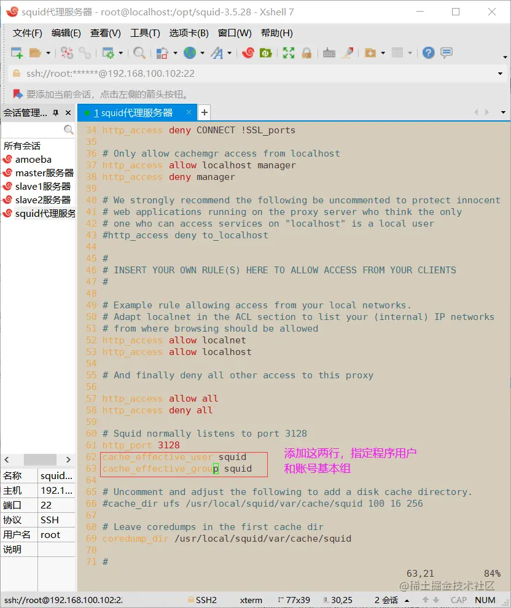Viewport: 511px width, 608px height.
Task: Click the Reconnect link icon
Action: tap(85, 53)
